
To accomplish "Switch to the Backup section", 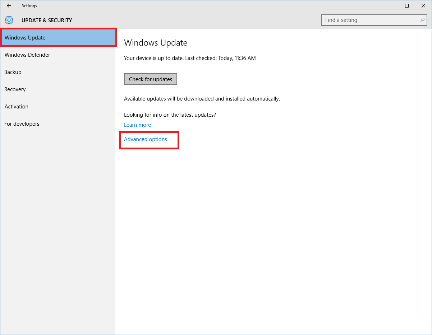I will point(13,72).
